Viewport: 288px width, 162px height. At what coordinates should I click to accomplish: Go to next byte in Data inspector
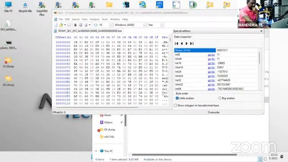[x=187, y=44]
